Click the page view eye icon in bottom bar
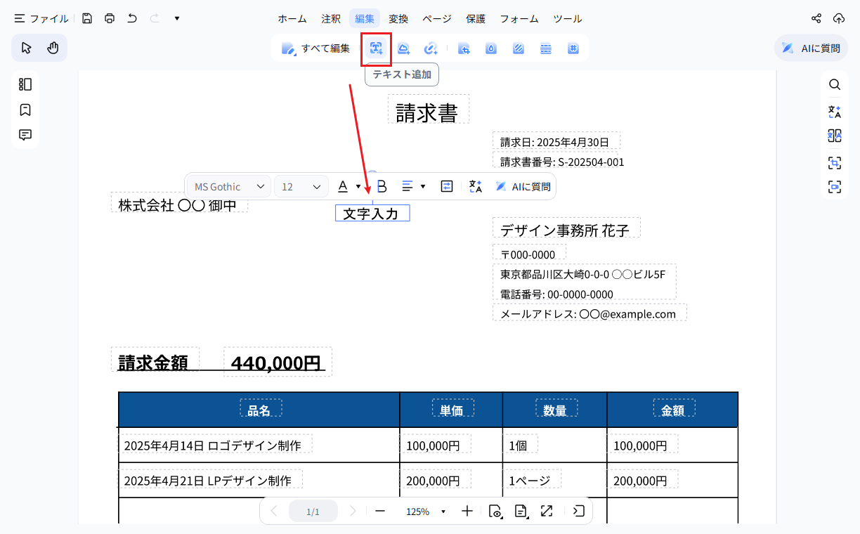This screenshot has height=534, width=860. pyautogui.click(x=495, y=511)
